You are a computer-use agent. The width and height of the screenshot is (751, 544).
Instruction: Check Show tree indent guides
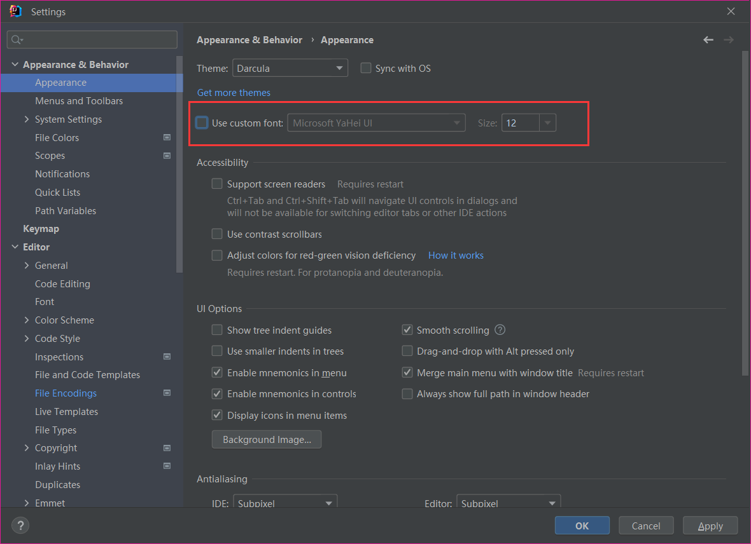[217, 330]
